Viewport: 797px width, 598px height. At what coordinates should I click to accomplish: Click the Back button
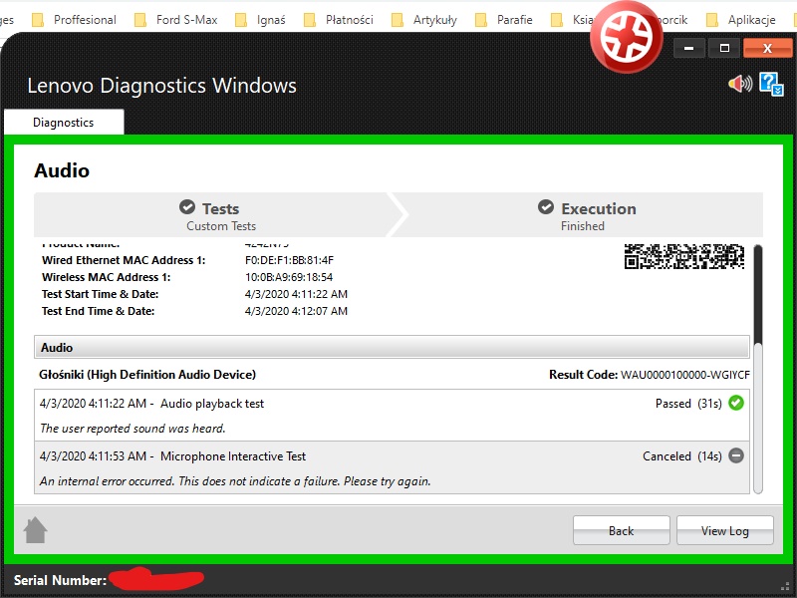621,530
